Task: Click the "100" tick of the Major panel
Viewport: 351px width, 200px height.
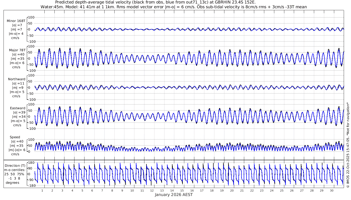Action: point(31,46)
